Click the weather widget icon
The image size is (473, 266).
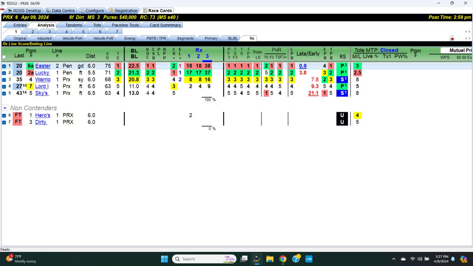(9, 259)
